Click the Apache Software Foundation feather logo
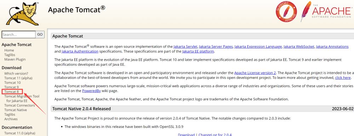 tap(326, 11)
